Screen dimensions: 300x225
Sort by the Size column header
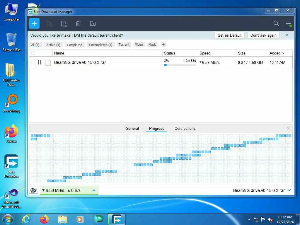[x=252, y=53]
